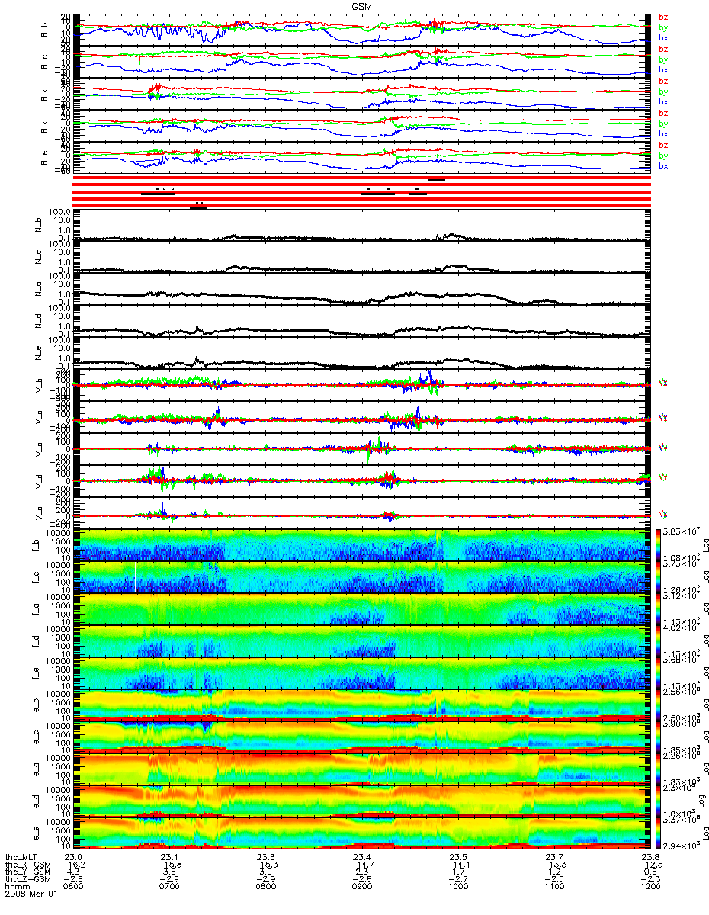
Task: Click the black interval bar below the B_e panel near 0700
Action: tap(158, 194)
